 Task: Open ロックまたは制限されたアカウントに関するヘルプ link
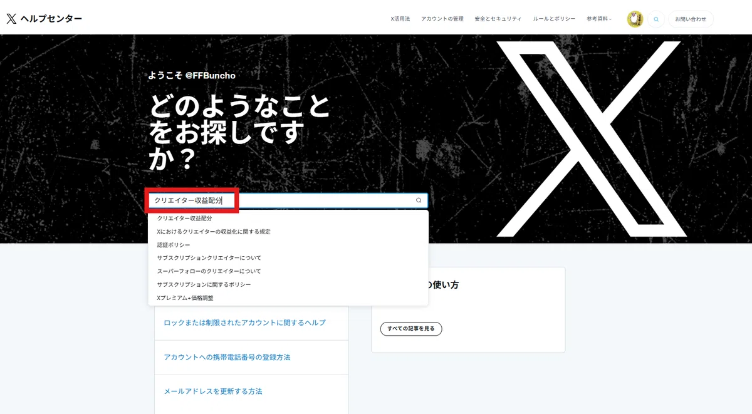tap(244, 323)
